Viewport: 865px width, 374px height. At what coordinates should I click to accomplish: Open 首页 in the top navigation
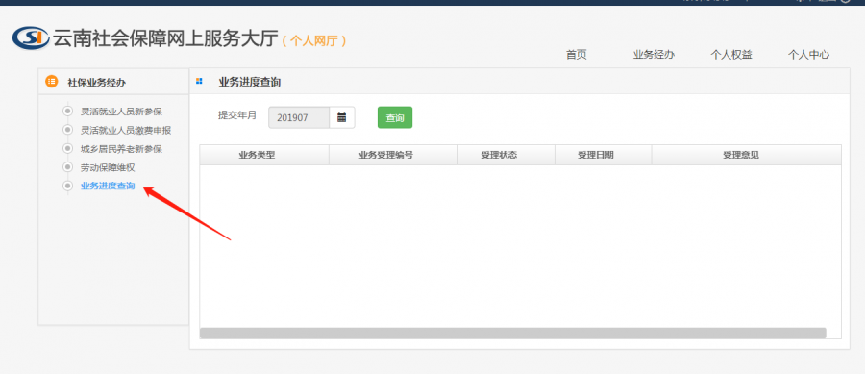pyautogui.click(x=576, y=54)
